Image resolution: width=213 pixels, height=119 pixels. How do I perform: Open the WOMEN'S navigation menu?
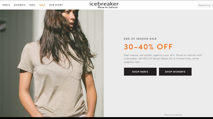pos(20,5)
